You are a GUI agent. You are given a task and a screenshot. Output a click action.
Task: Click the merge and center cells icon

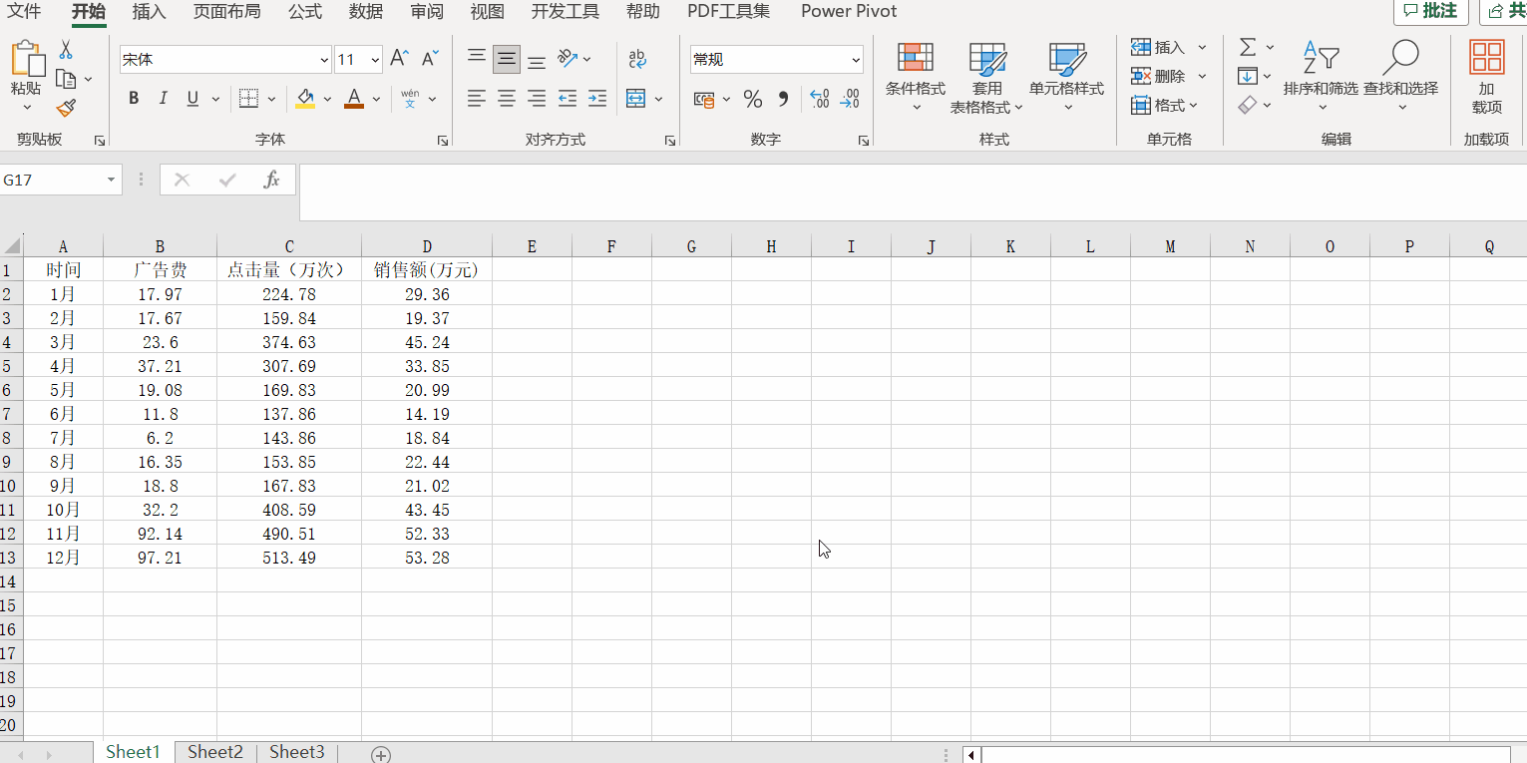(635, 99)
